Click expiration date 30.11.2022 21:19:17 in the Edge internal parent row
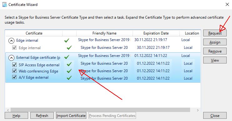232x121 pixels. (x=151, y=40)
